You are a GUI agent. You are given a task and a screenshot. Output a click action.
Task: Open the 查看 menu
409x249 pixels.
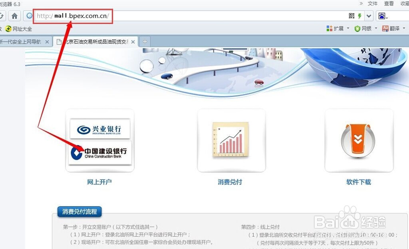coord(389,4)
